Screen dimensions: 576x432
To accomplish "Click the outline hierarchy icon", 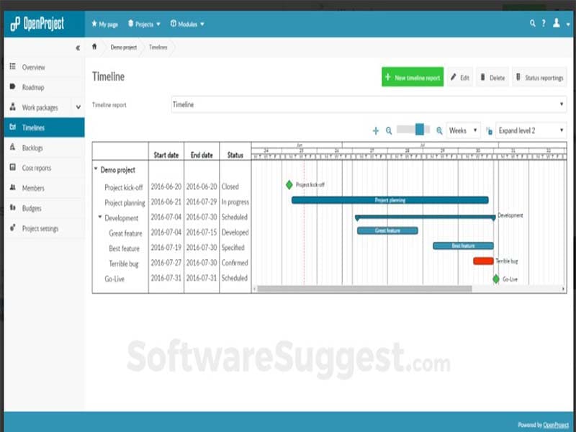I will [489, 131].
